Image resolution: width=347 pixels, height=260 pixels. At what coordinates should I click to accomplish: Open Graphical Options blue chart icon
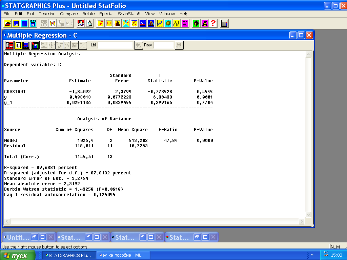(26, 45)
